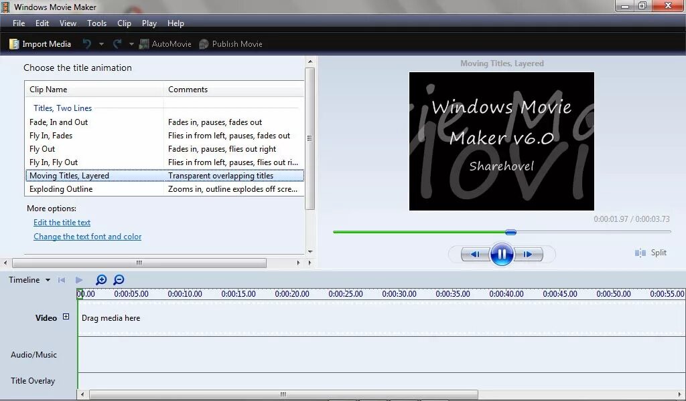This screenshot has height=401, width=686.
Task: Click the Title Overlay track label
Action: coord(33,381)
